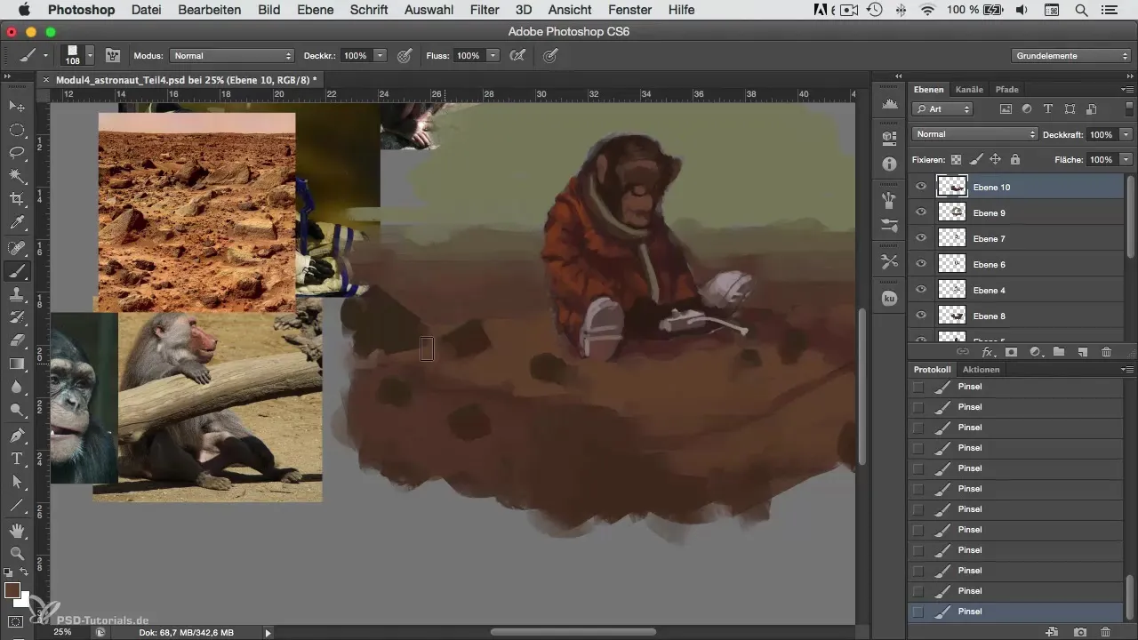Open the Art layer filter dropdown
The height and width of the screenshot is (640, 1138).
pos(942,108)
